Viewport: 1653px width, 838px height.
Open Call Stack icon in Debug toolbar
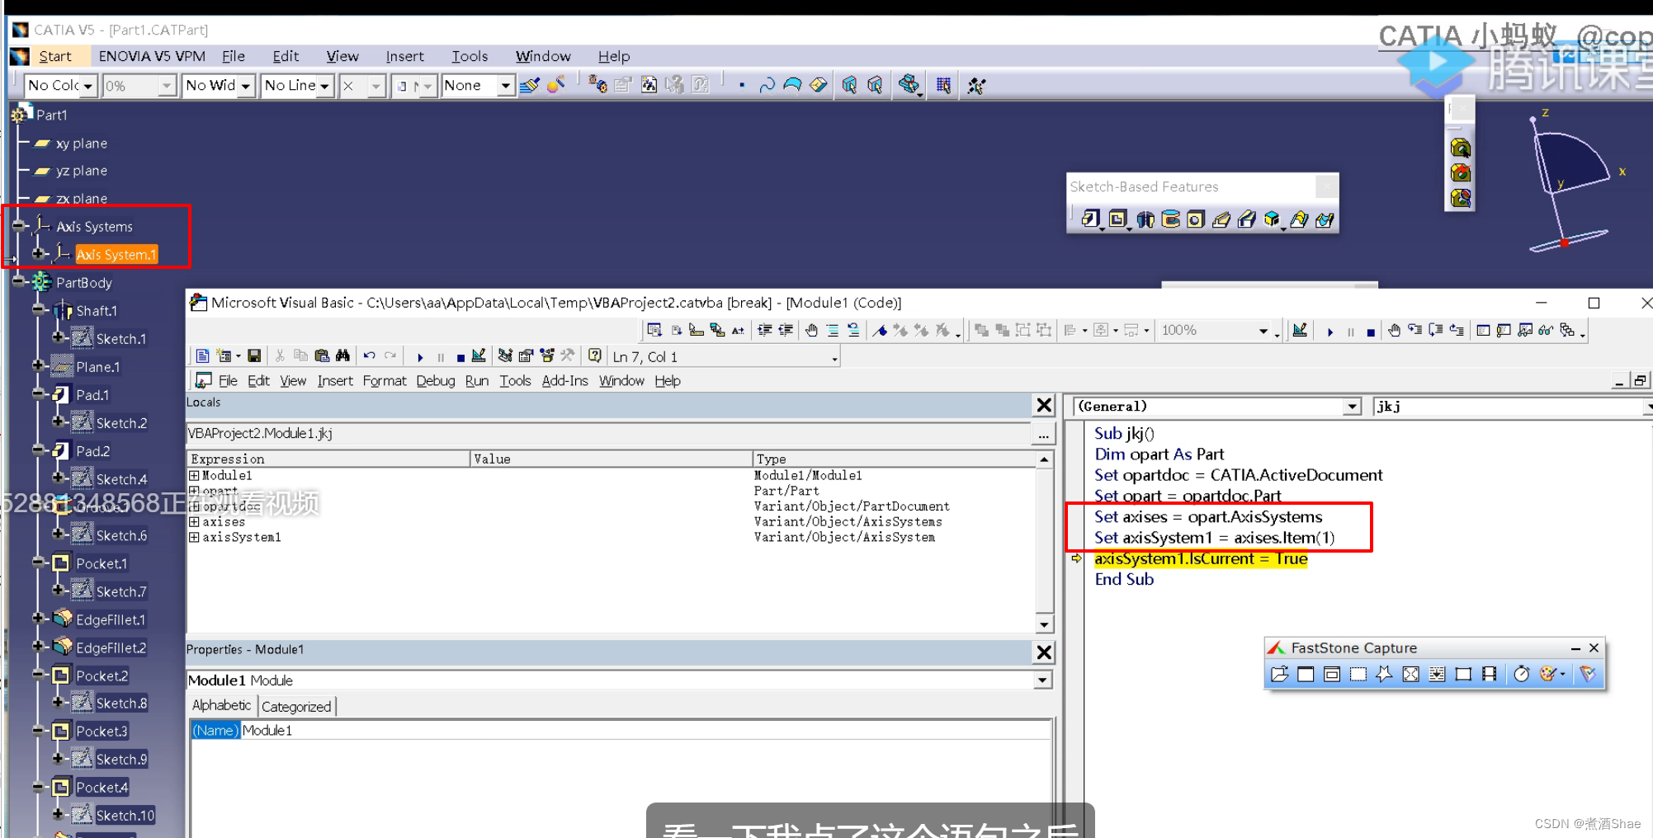(x=1567, y=330)
